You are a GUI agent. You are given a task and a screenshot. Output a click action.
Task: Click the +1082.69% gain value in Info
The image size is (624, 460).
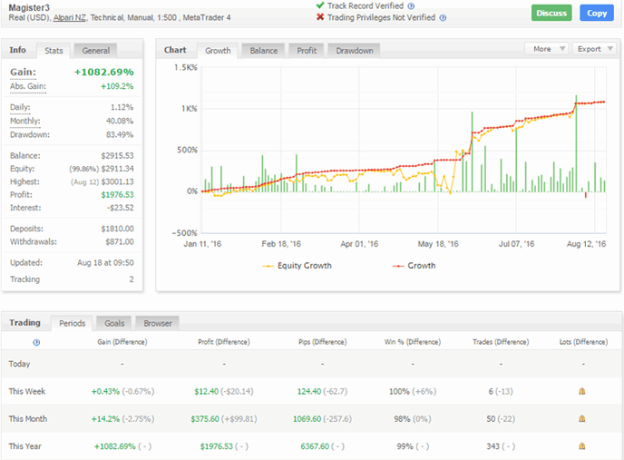point(104,72)
